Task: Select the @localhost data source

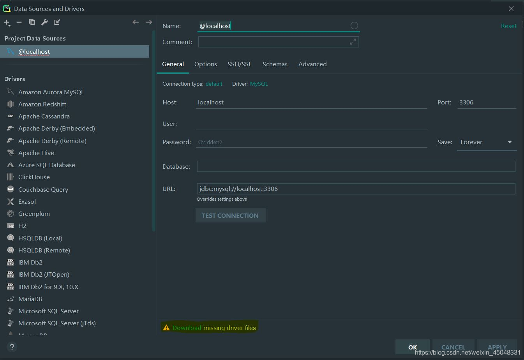Action: (34, 51)
